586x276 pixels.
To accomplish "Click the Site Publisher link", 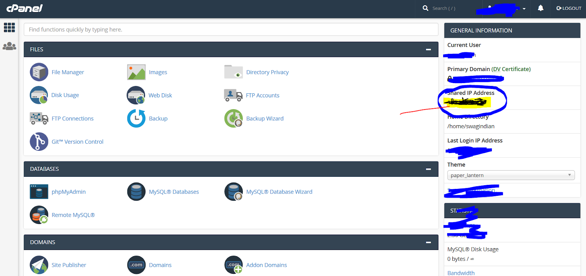I will pyautogui.click(x=69, y=265).
